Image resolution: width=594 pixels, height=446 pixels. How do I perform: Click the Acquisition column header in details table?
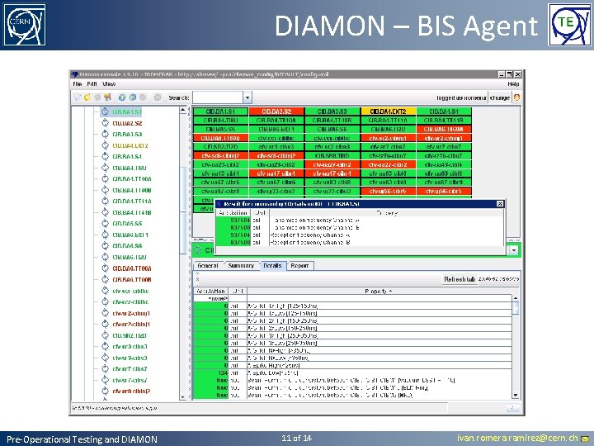click(210, 292)
